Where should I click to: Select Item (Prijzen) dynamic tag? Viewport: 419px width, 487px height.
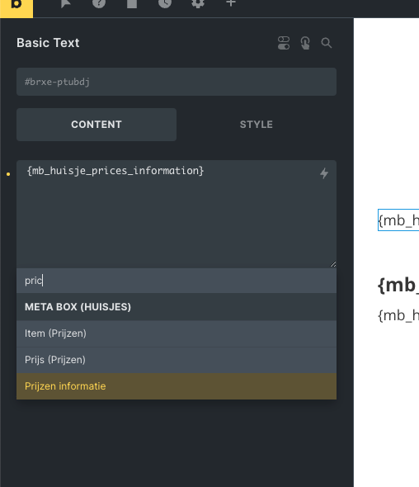coord(177,333)
